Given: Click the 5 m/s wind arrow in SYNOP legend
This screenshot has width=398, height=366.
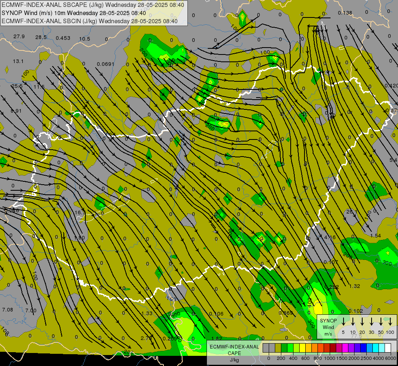Looking at the screenshot, I should point(343,322).
